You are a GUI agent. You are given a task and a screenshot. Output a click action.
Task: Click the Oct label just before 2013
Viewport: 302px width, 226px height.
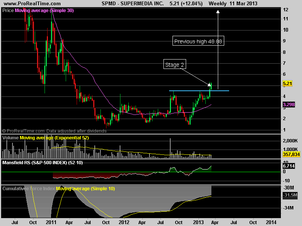pyautogui.click(x=179, y=222)
